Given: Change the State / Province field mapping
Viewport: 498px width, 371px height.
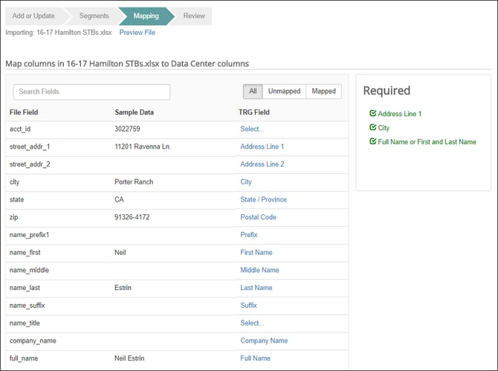Looking at the screenshot, I should click(263, 199).
